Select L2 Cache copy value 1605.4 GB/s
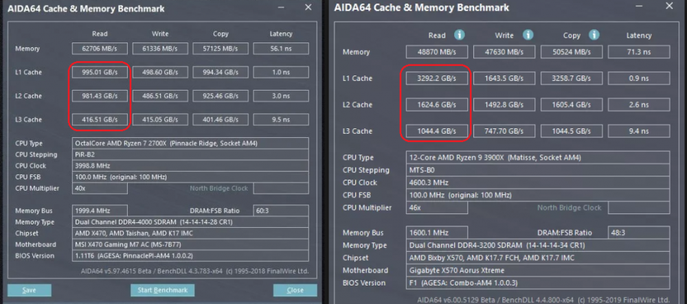Image resolution: width=687 pixels, height=304 pixels. (572, 104)
